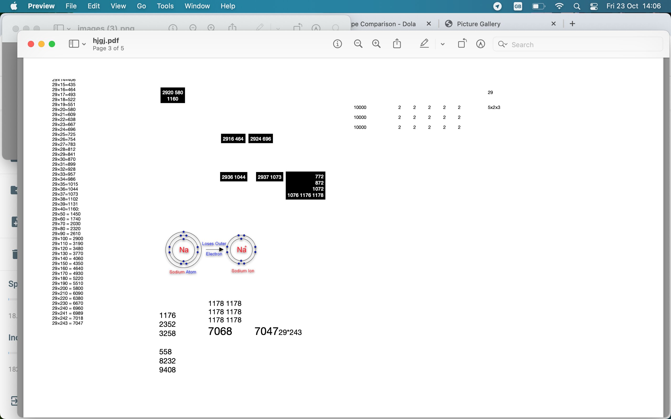
Task: Open the Window menu
Action: pyautogui.click(x=197, y=6)
